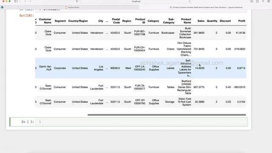The image size is (272, 153).
Task: Click the Quantity column header
Action: click(212, 21)
